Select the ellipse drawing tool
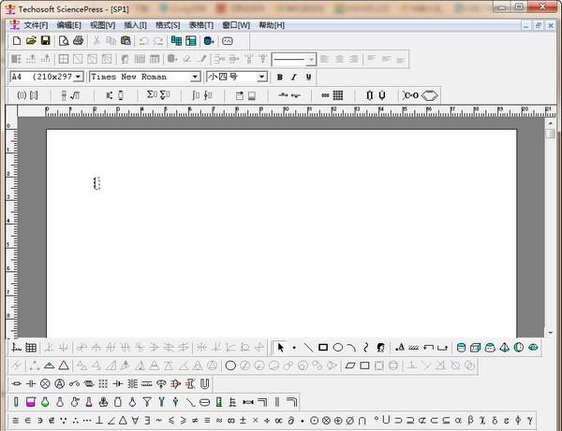Image resolution: width=562 pixels, height=431 pixels. click(x=337, y=347)
